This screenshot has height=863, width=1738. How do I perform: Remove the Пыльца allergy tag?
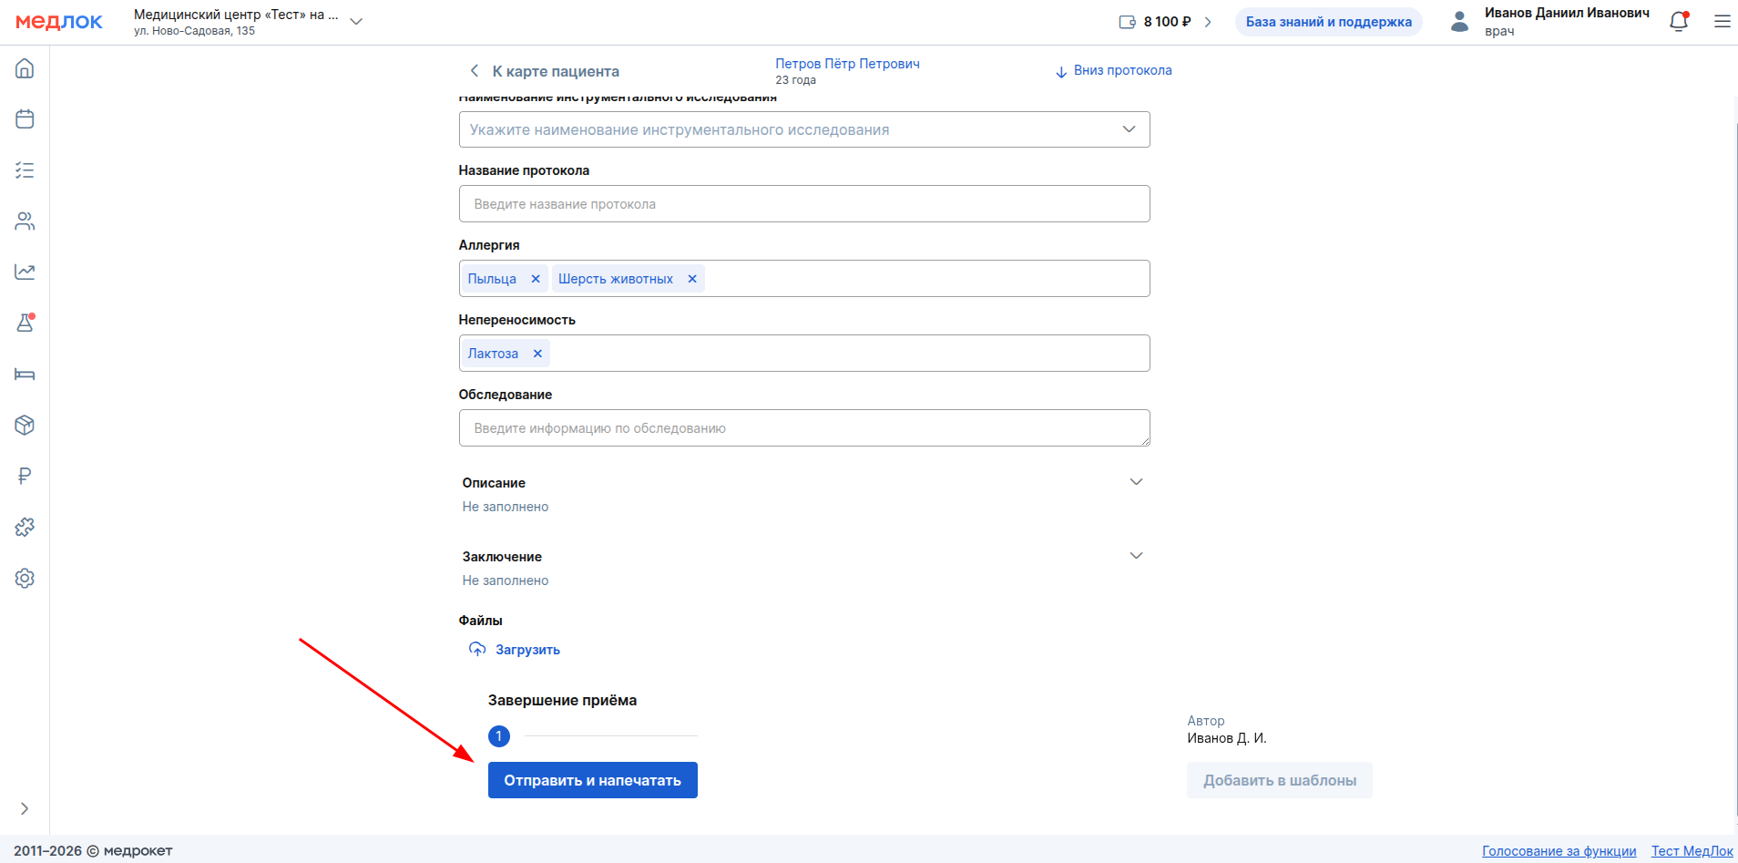click(x=536, y=279)
